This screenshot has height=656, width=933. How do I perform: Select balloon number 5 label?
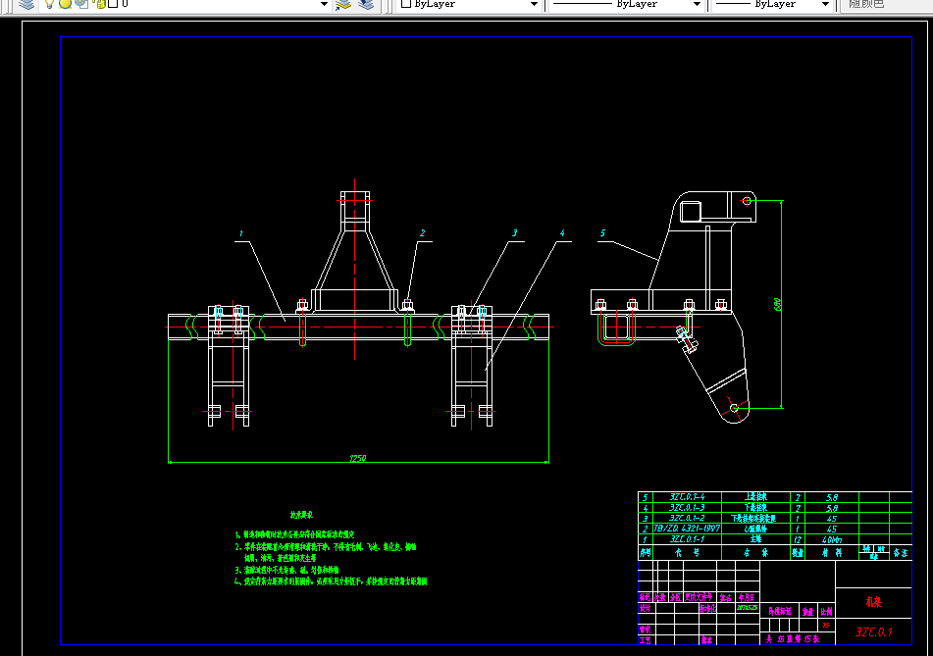coord(602,233)
